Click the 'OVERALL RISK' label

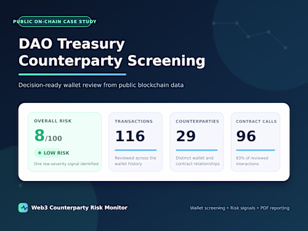pos(53,121)
